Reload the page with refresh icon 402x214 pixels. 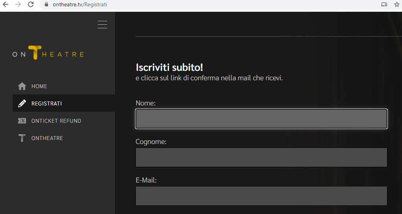click(31, 4)
